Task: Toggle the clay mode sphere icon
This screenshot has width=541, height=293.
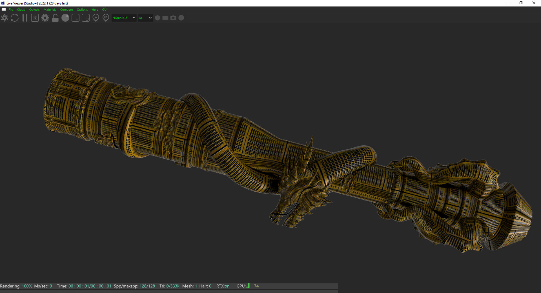Action: [x=65, y=18]
